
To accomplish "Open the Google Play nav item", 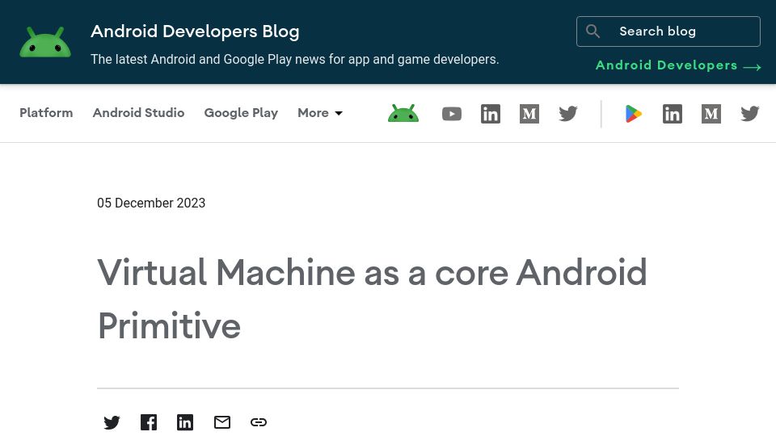I will (x=241, y=113).
